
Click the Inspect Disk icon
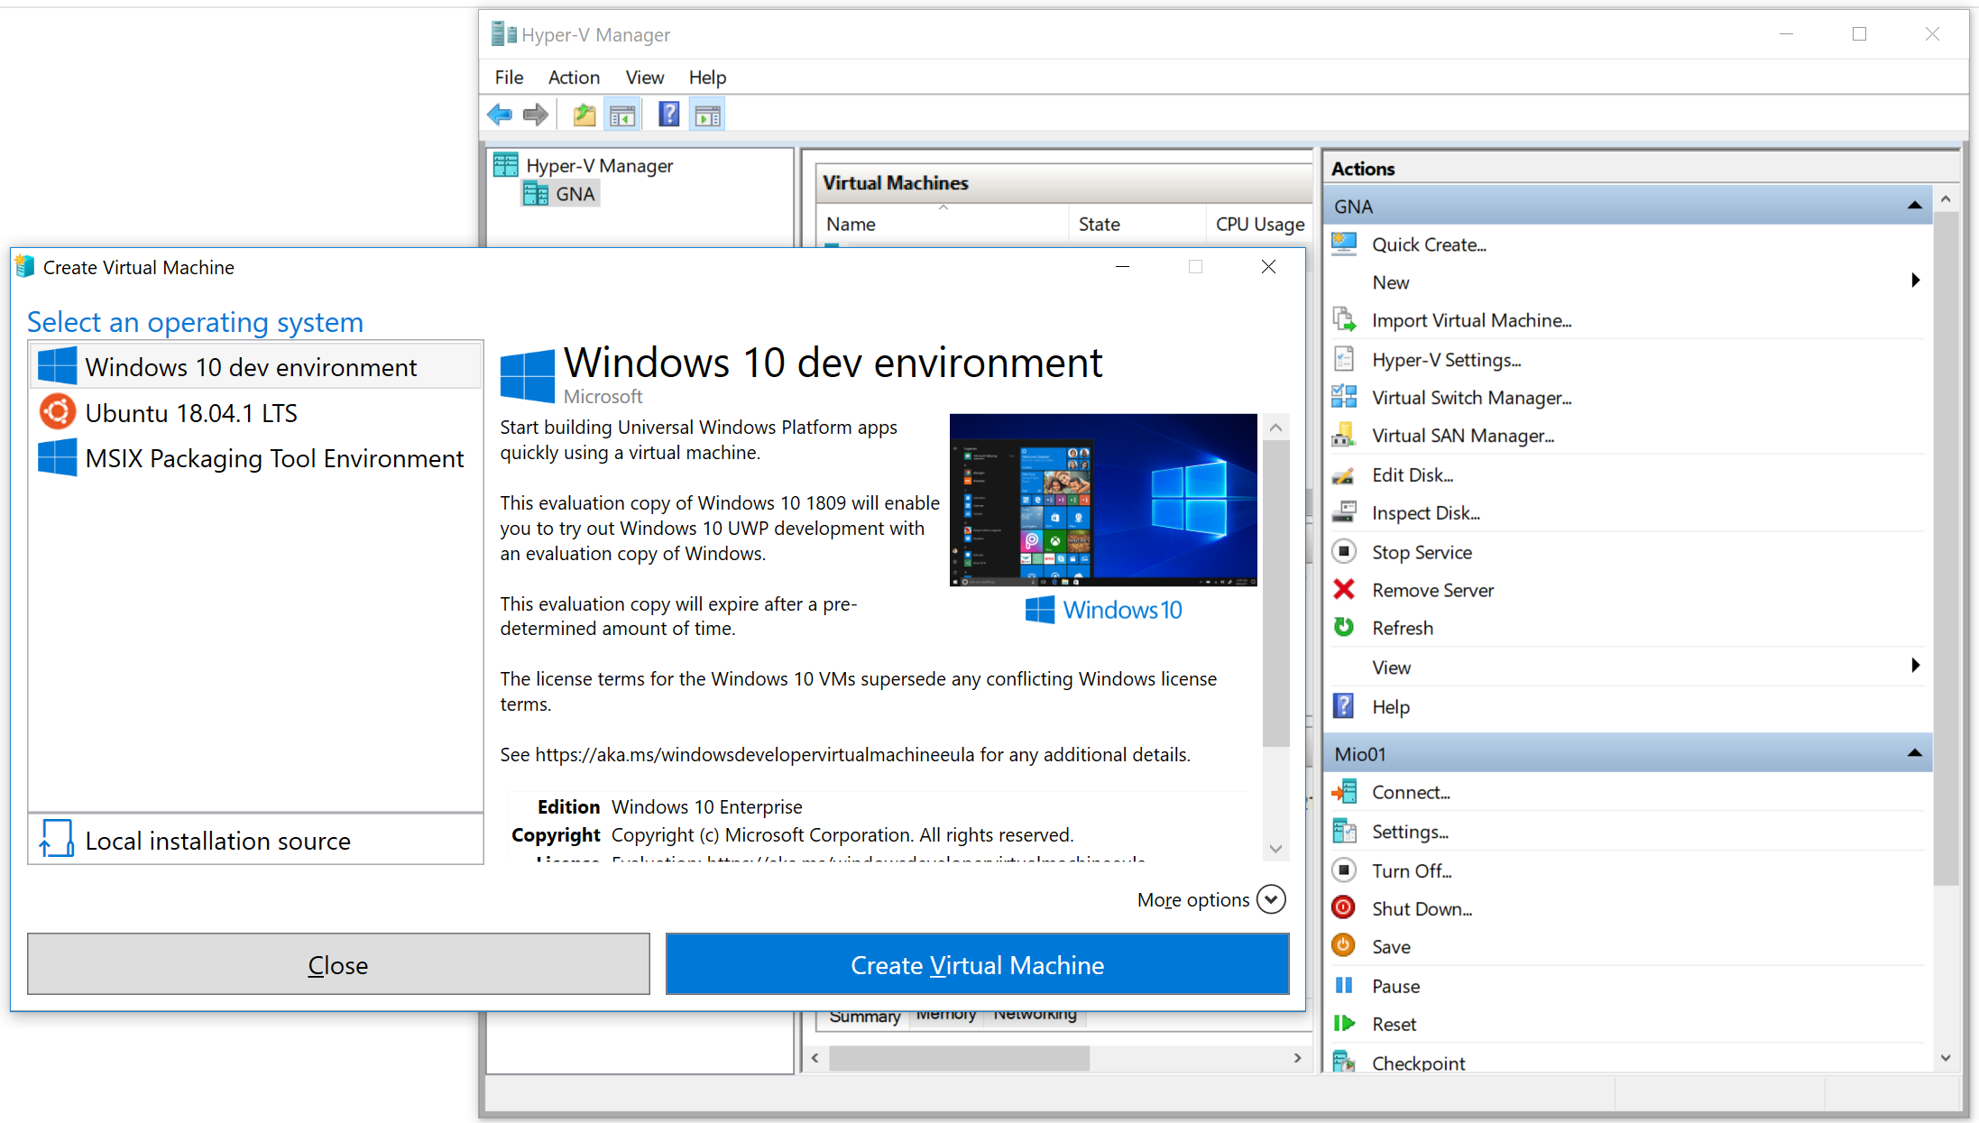pyautogui.click(x=1344, y=512)
